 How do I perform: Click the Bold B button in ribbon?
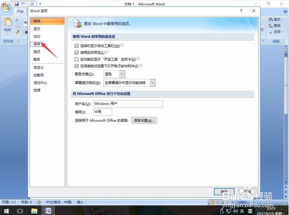click(26, 32)
